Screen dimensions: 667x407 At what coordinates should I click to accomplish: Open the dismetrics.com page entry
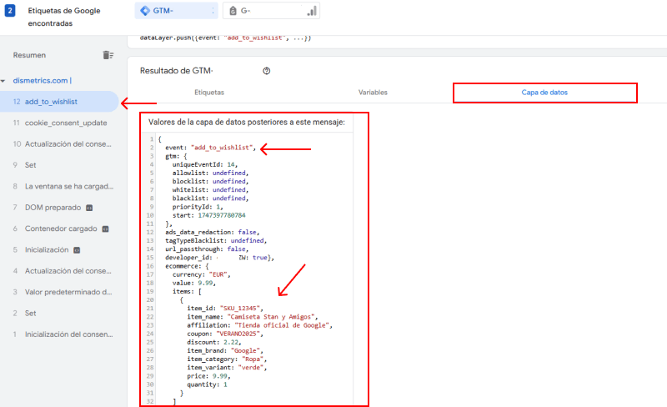(x=43, y=80)
